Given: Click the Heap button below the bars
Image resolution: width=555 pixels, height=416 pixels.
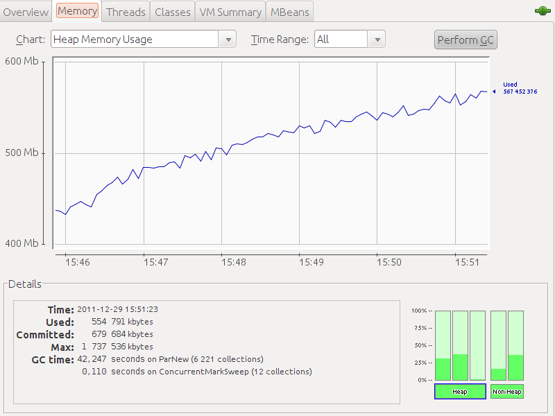Looking at the screenshot, I should tap(459, 392).
